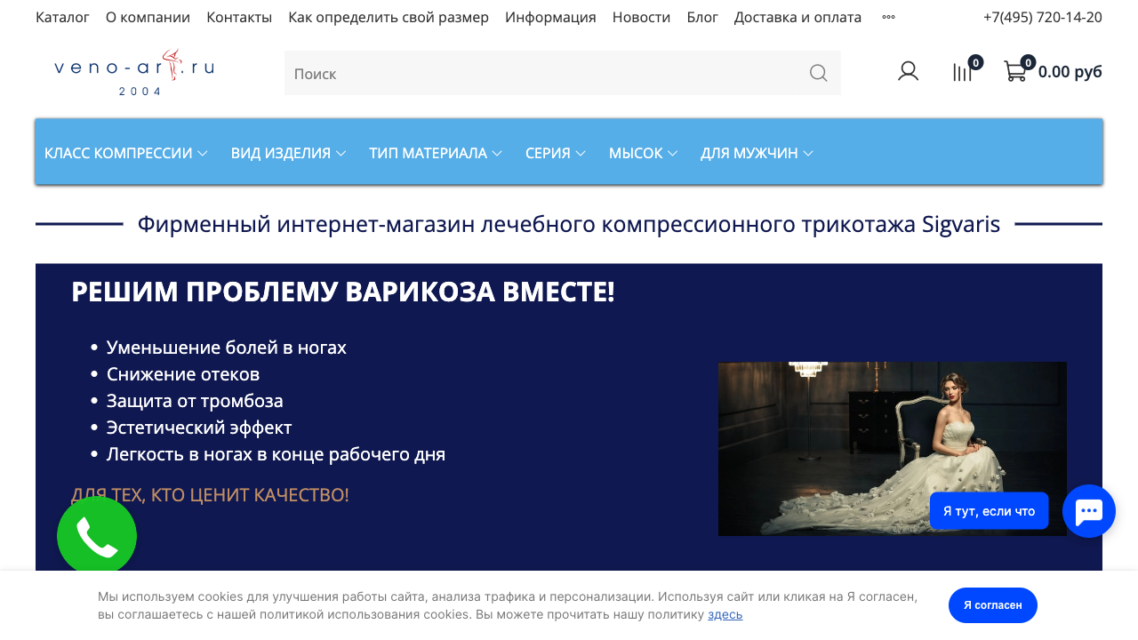The image size is (1138, 640).
Task: Open the user account icon
Action: point(908,71)
